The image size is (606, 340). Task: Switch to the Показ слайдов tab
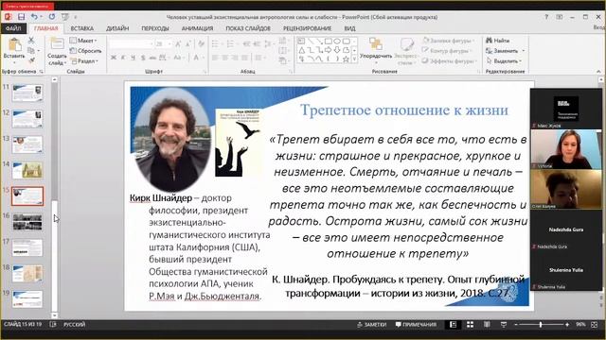pyautogui.click(x=248, y=28)
